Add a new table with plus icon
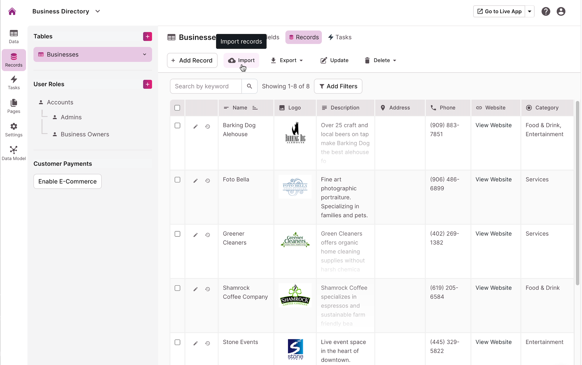This screenshot has width=582, height=365. coord(148,36)
